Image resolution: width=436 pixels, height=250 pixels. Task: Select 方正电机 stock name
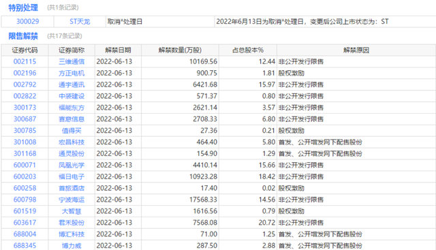[x=72, y=73]
